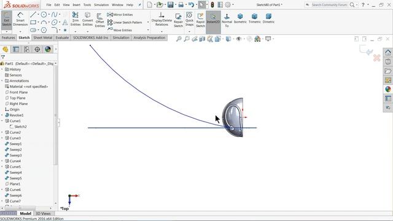Viewport: 393px width, 221px height.
Task: Change view to Trimetric
Action: pyautogui.click(x=254, y=18)
